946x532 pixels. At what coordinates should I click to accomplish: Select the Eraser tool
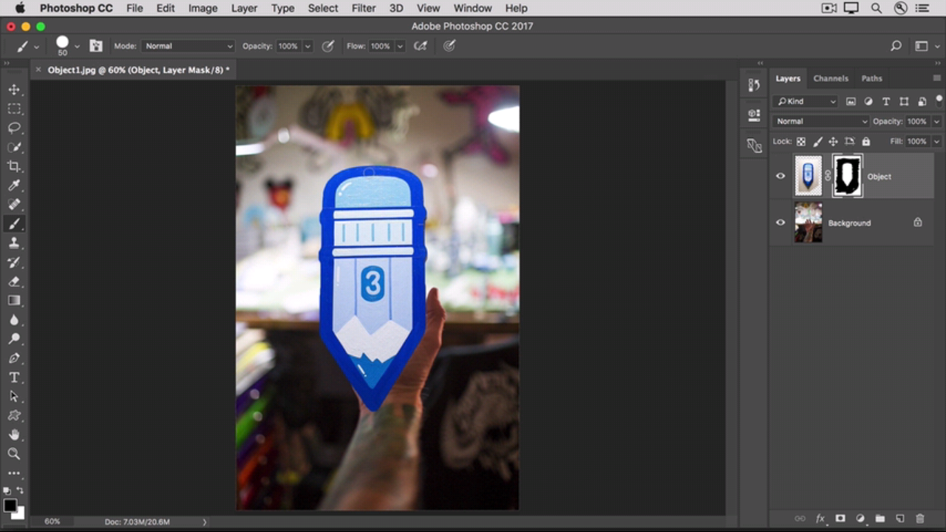14,282
